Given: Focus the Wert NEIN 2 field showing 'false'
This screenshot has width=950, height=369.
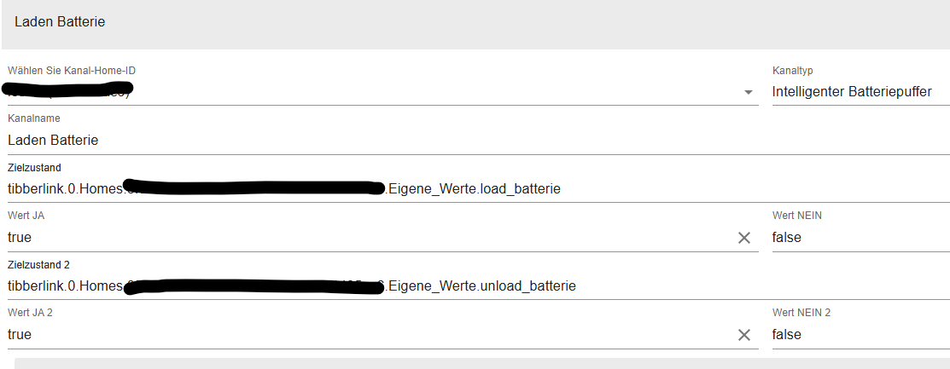Looking at the screenshot, I should (861, 334).
